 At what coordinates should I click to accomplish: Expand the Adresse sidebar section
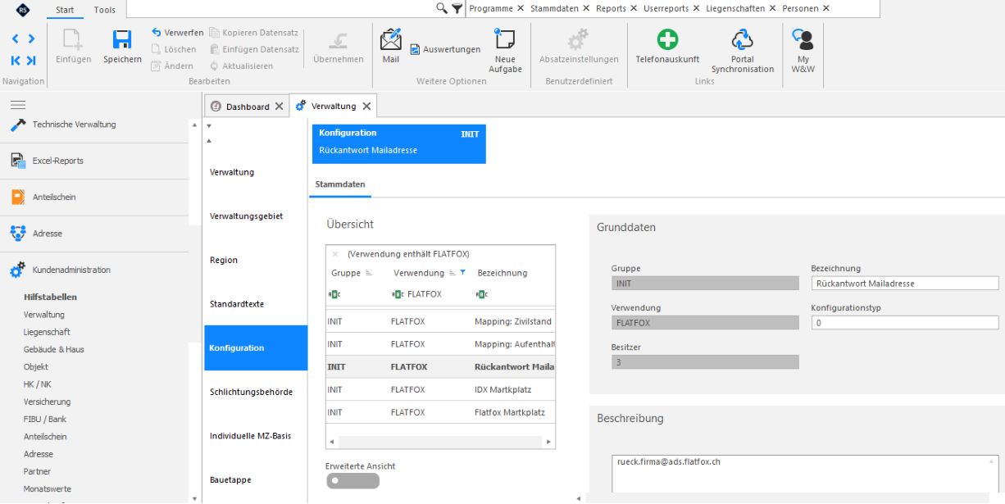tap(94, 234)
